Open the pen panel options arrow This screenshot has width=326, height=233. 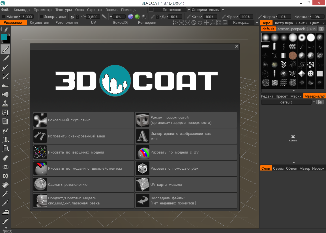pos(323,23)
